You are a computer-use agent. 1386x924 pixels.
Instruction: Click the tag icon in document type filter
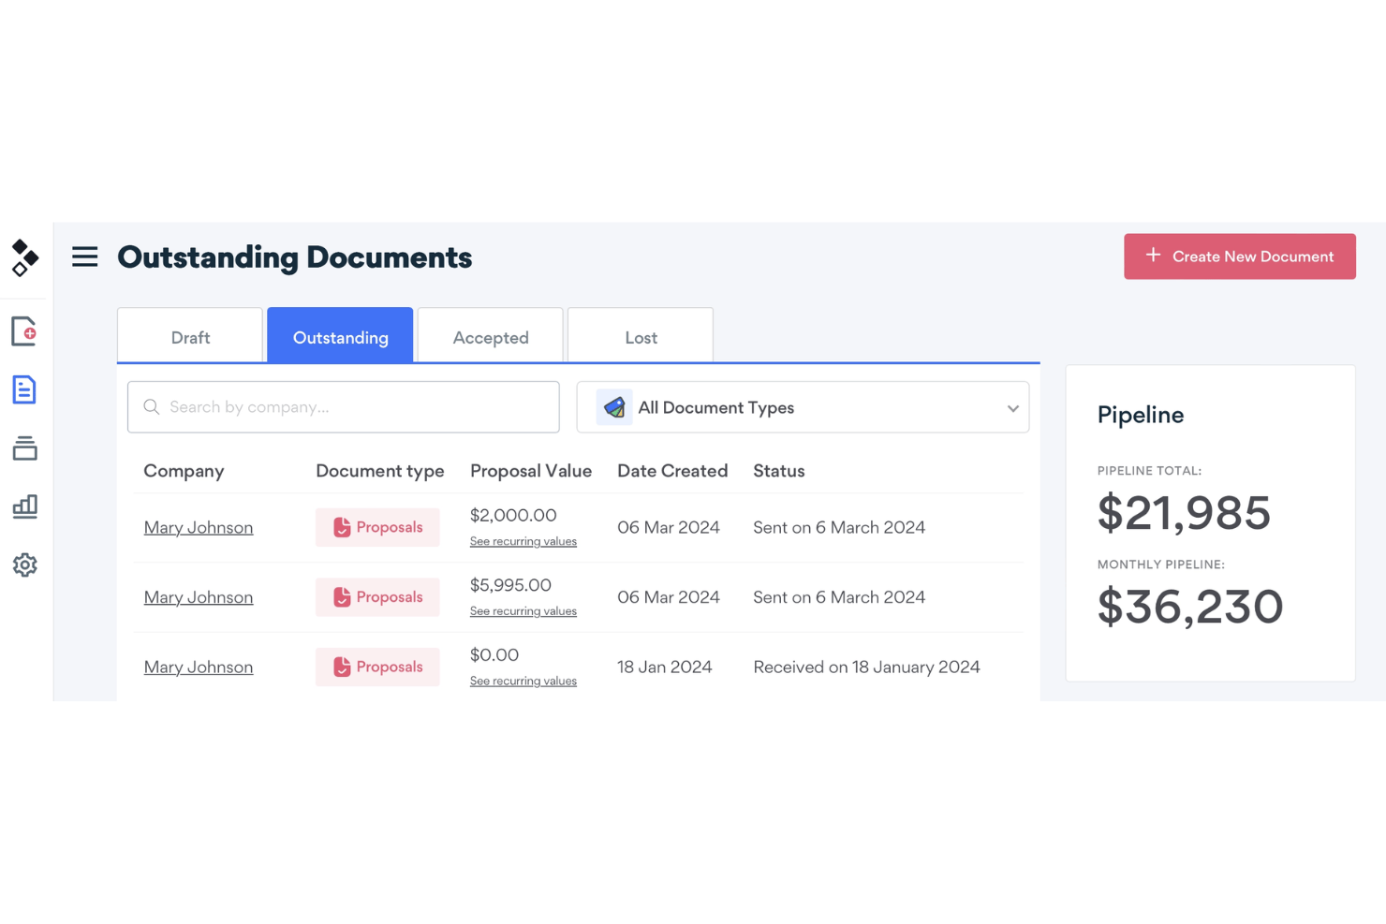[x=614, y=407]
